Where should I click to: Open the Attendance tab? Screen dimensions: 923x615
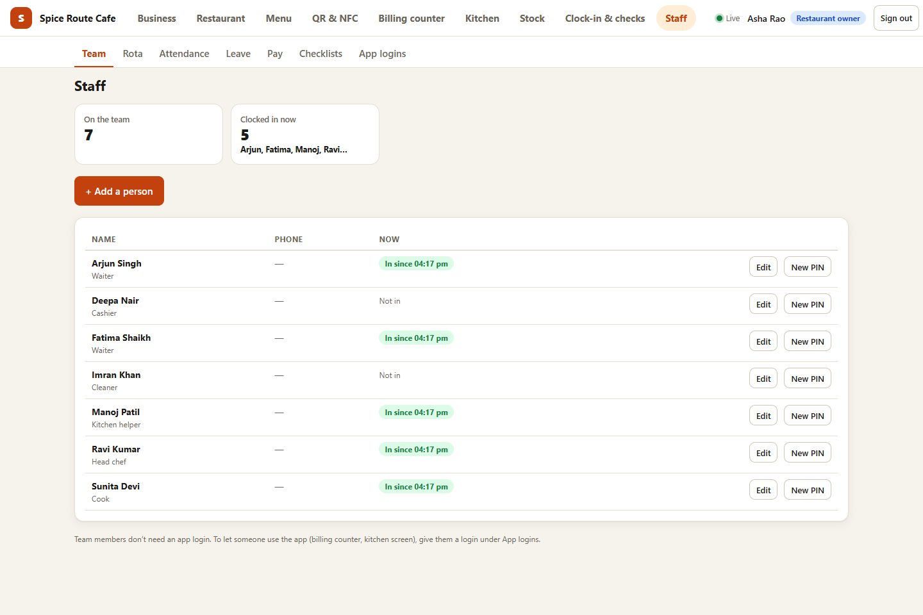coord(184,54)
